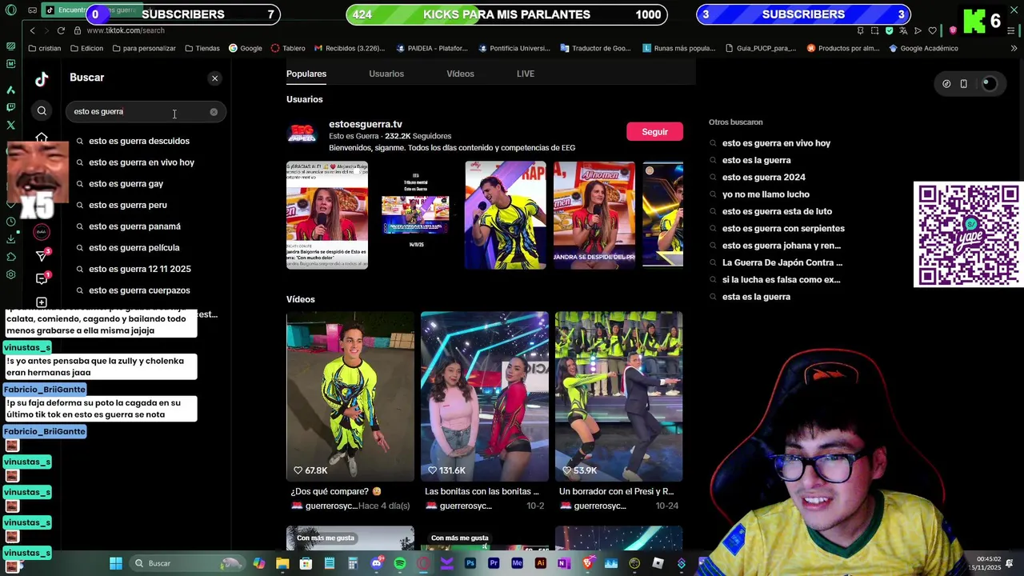Open estoesguerra.tv user profile name
This screenshot has height=576, width=1024.
366,124
